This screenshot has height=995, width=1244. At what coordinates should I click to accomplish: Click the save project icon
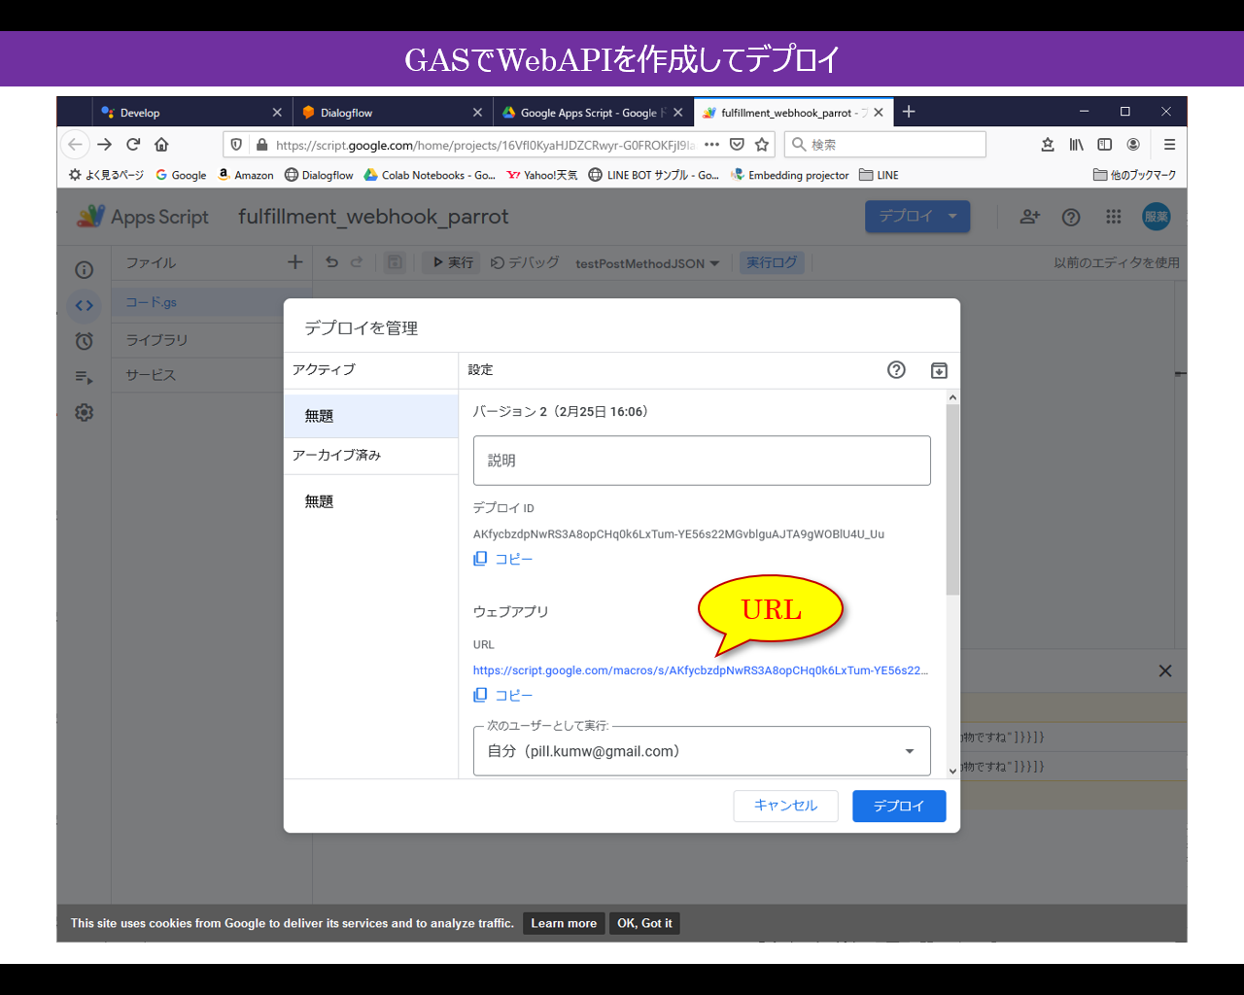point(395,262)
